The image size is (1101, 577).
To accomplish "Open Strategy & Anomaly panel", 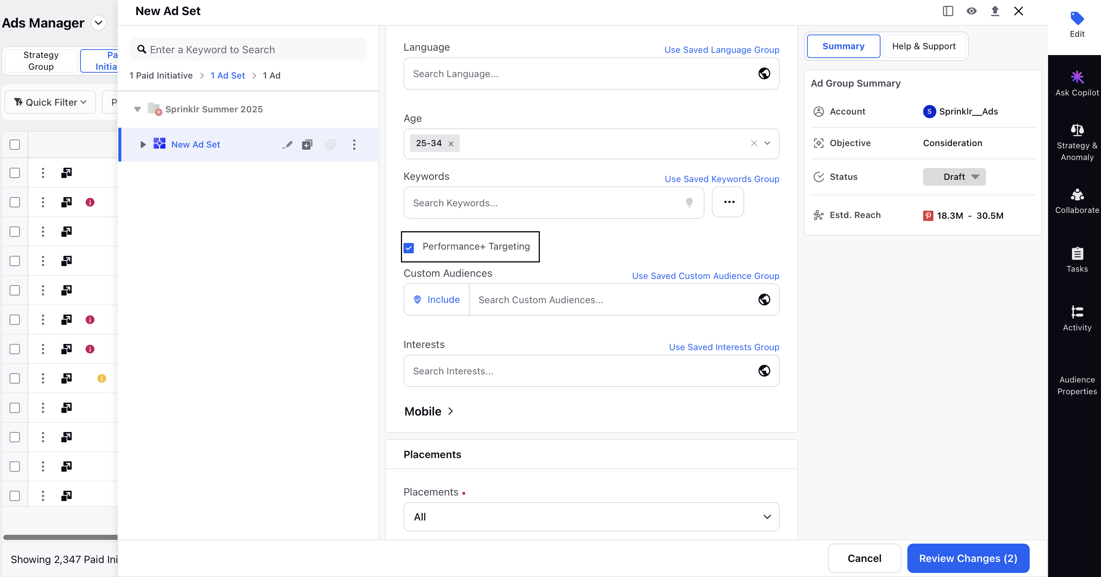I will coord(1077,142).
